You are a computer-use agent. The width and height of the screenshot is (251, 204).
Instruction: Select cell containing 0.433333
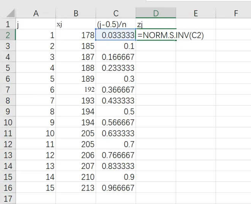[116, 100]
